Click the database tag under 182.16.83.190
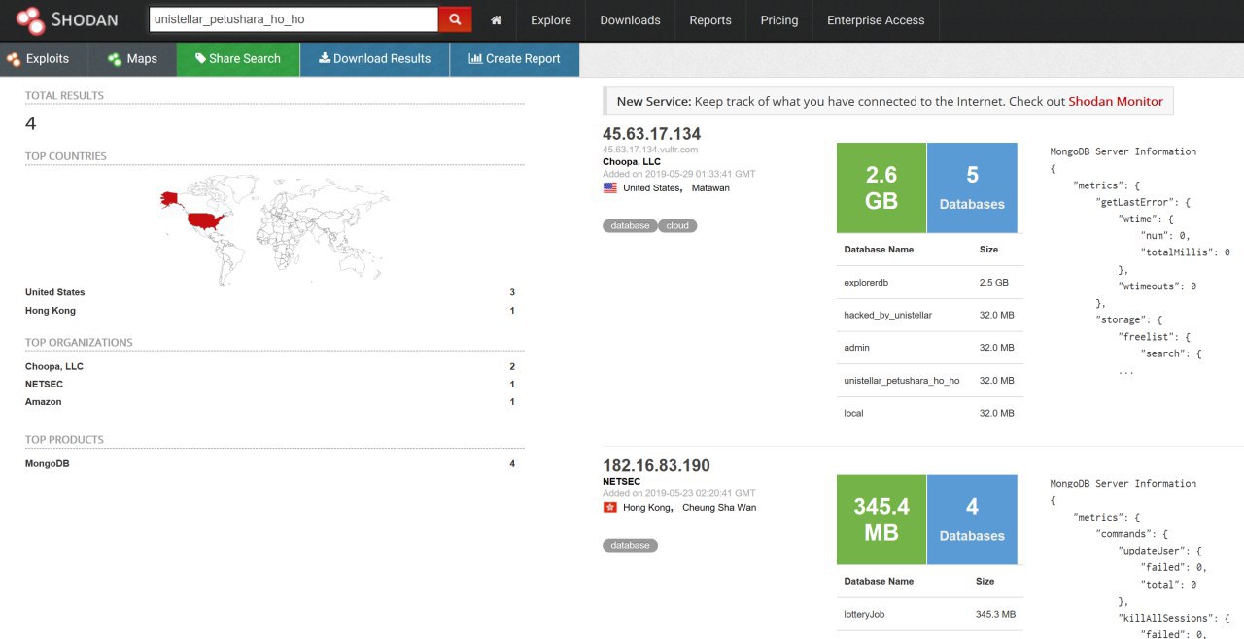 click(630, 545)
